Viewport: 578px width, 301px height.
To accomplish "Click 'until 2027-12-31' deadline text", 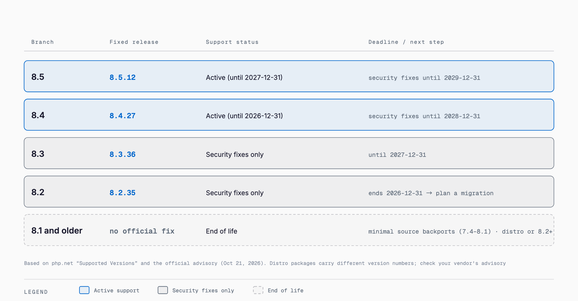I will pyautogui.click(x=397, y=155).
